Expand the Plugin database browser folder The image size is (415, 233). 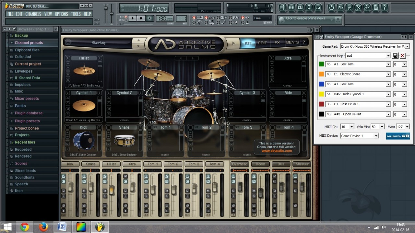click(29, 113)
